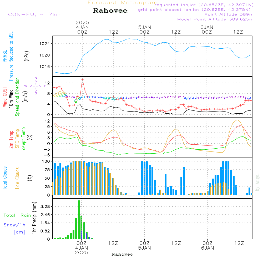Click the 'by Angel' watermark
This screenshot has width=263, height=263.
point(257,182)
